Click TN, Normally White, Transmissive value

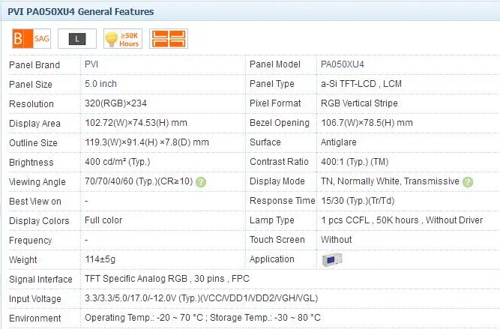coord(390,181)
